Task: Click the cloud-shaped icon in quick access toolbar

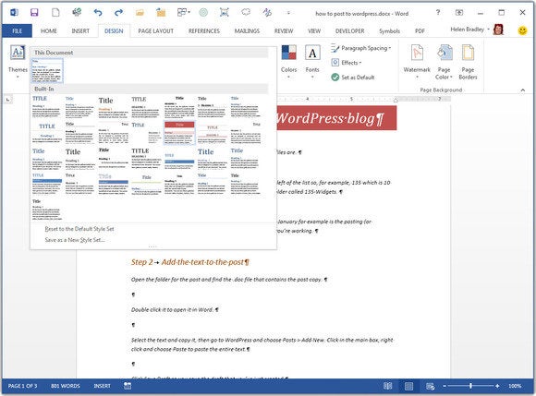Action: click(246, 13)
